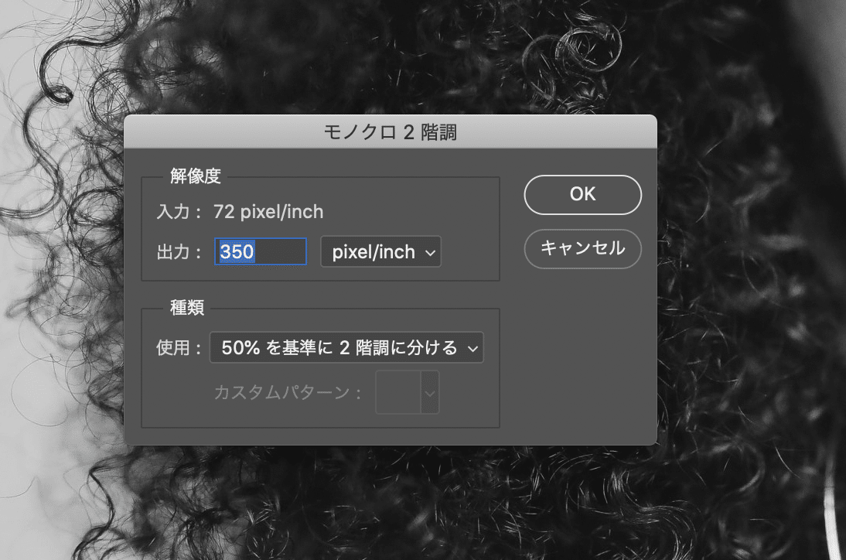Select the 出力 resolution input showing 350
The height and width of the screenshot is (560, 846).
(x=261, y=251)
